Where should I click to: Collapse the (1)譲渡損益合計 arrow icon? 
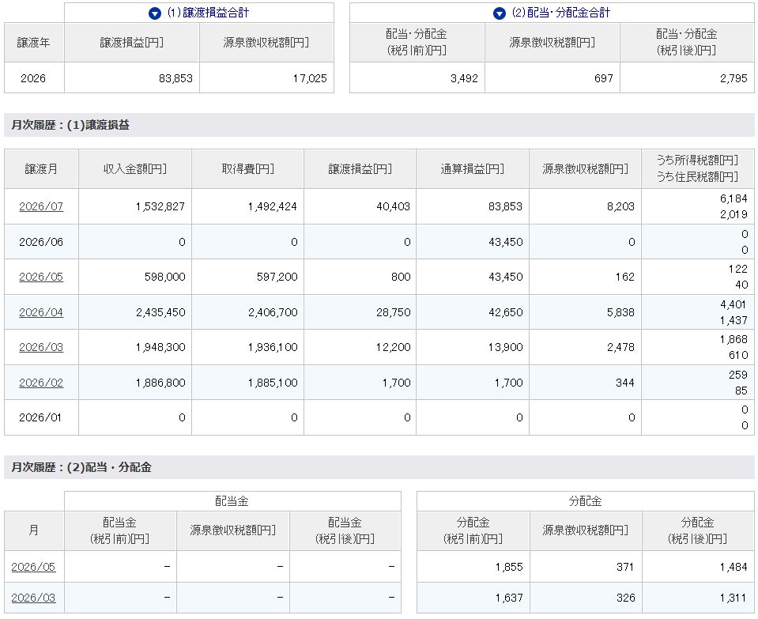click(x=155, y=13)
